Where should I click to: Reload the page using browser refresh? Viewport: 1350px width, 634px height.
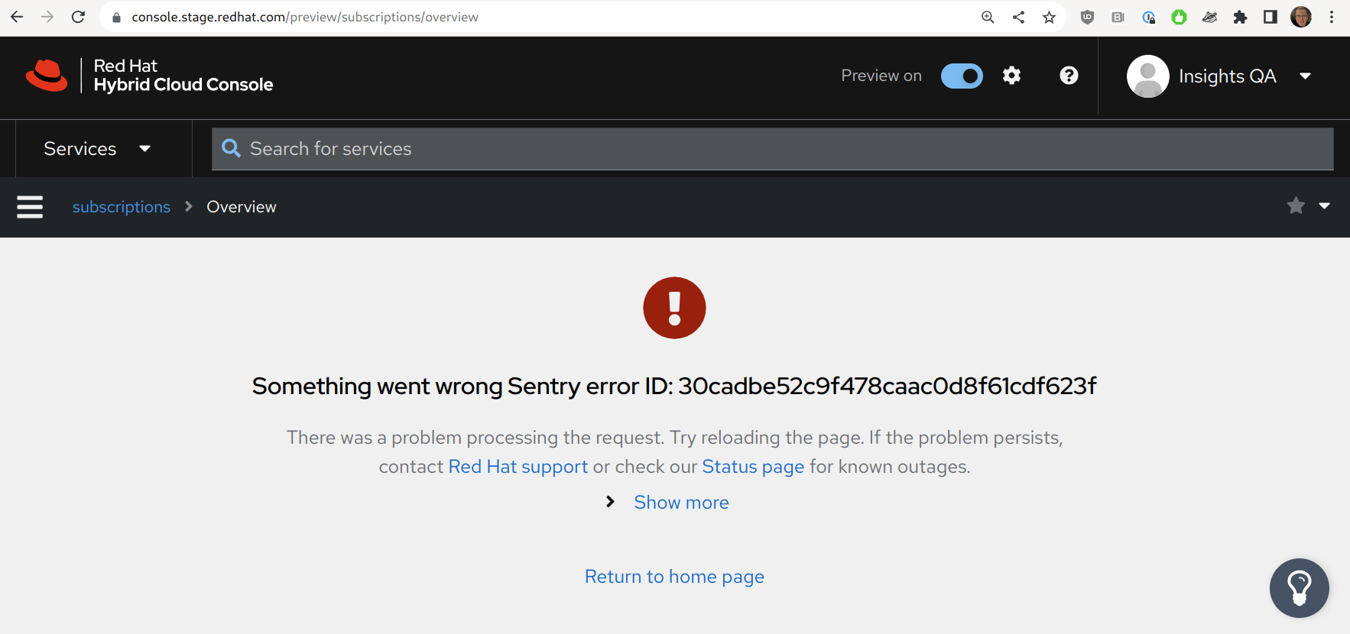(x=78, y=17)
